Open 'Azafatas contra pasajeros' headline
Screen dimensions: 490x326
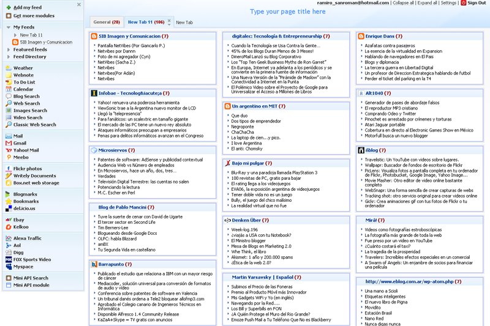tap(390, 45)
